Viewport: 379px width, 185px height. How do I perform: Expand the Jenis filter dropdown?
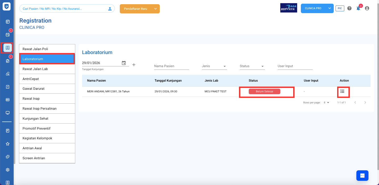214,66
